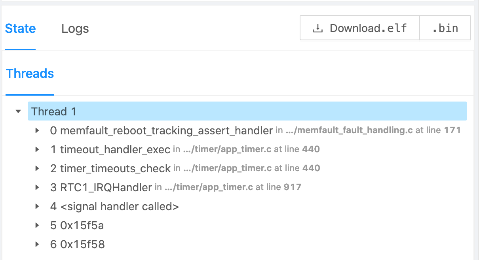Viewport: 479px width, 260px height.
Task: Select the memfault_reboot_tracking_assert_handler frame
Action: click(166, 130)
